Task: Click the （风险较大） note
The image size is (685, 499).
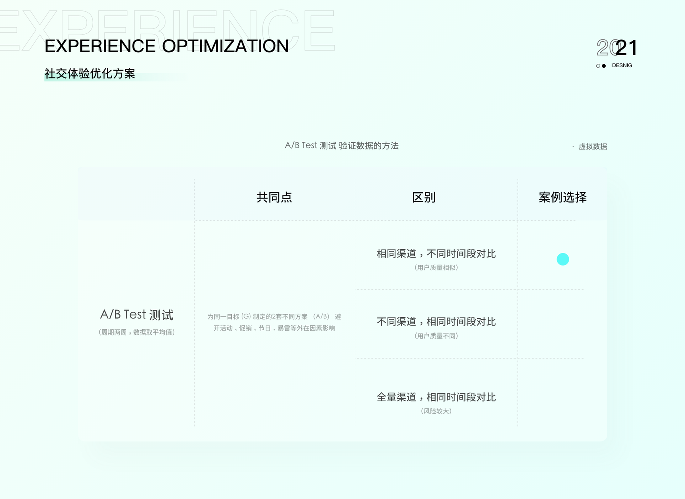Action: click(x=436, y=411)
